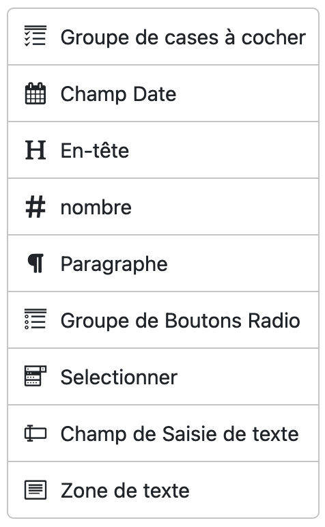This screenshot has height=527, width=325.
Task: Click the checkbox group list icon
Action: (x=36, y=35)
